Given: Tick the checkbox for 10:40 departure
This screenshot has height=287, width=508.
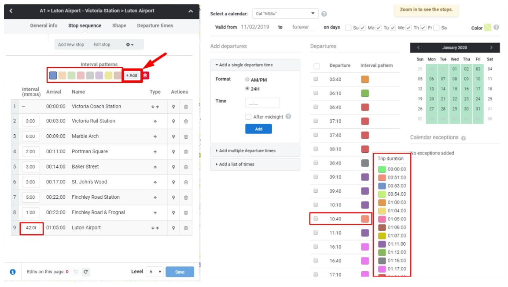Looking at the screenshot, I should [316, 219].
